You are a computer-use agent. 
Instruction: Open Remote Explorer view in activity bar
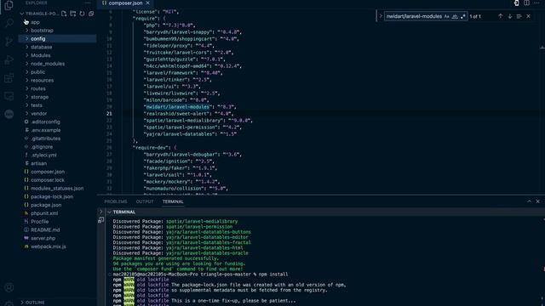point(9,96)
